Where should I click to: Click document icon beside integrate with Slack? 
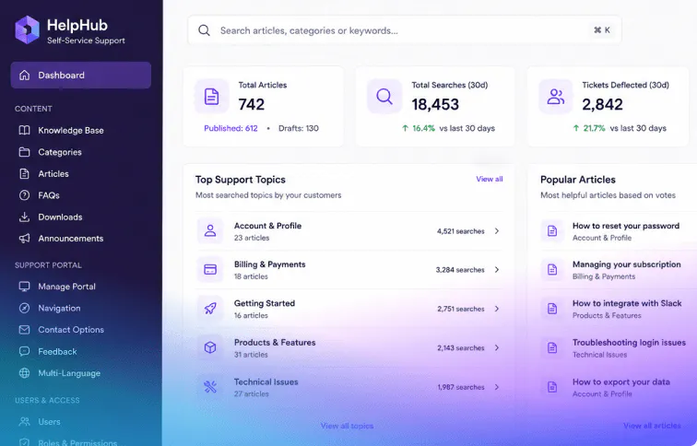pos(552,309)
